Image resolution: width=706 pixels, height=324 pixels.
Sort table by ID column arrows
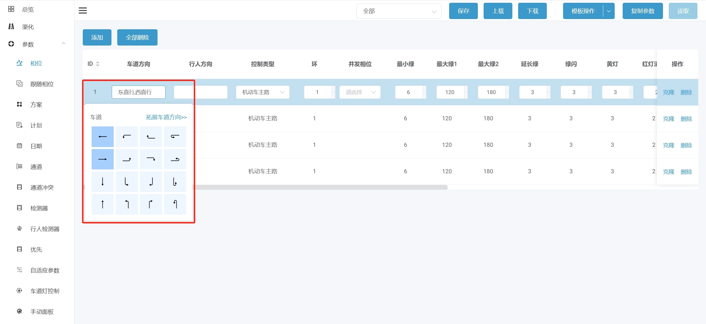pos(98,64)
